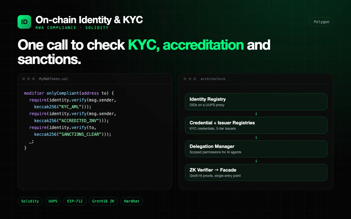Click the MyRWAToken.sol file title
The height and width of the screenshot is (219, 351).
pos(53,79)
